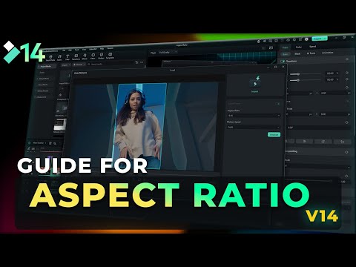Switch to the Color tab
The image size is (356, 267).
click(x=299, y=47)
